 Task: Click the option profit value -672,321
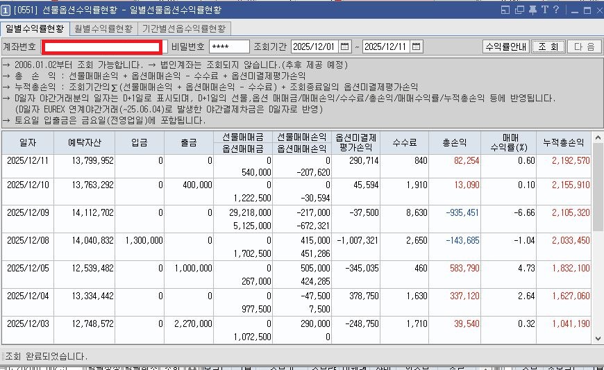point(314,226)
